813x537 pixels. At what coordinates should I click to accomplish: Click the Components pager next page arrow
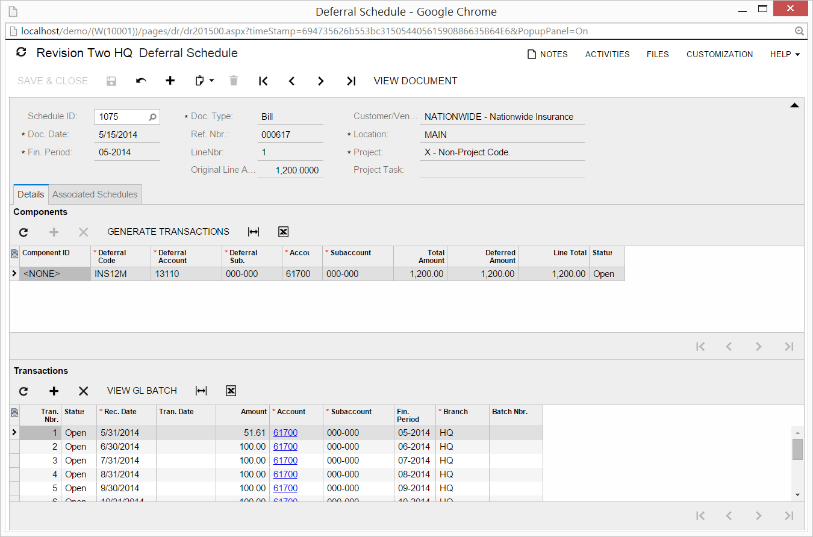coord(759,346)
